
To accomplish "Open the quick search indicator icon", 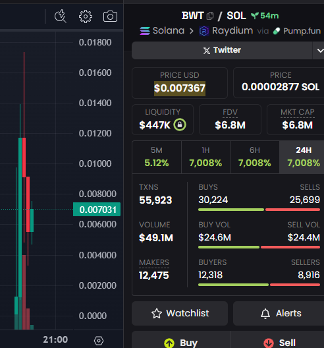I will point(61,16).
